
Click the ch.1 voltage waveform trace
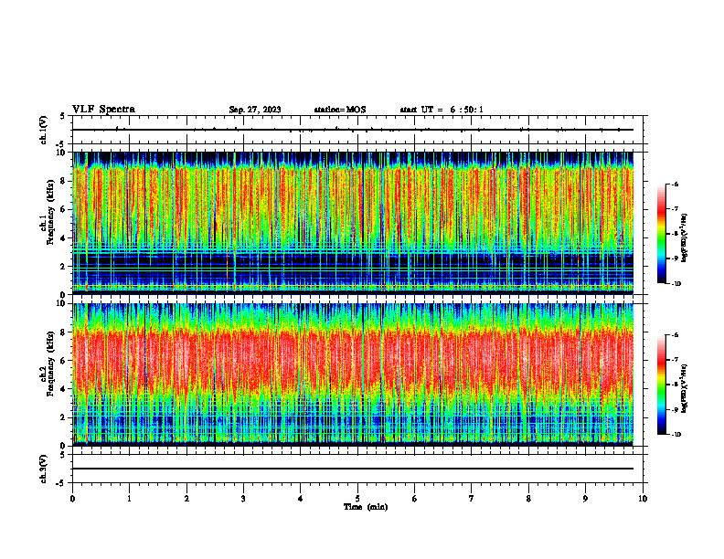tap(353, 130)
